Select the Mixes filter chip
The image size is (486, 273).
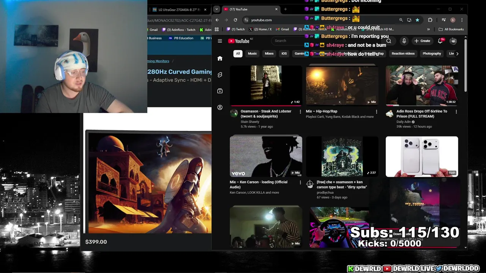tap(269, 53)
